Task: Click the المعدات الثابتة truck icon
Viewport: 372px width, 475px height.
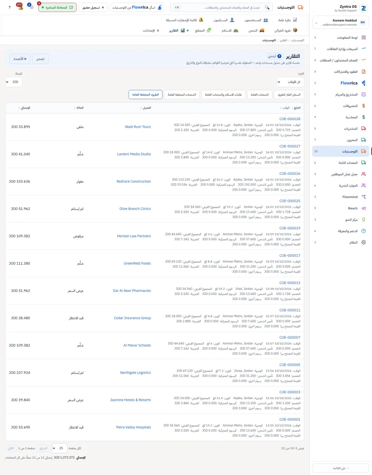Action: click(363, 163)
